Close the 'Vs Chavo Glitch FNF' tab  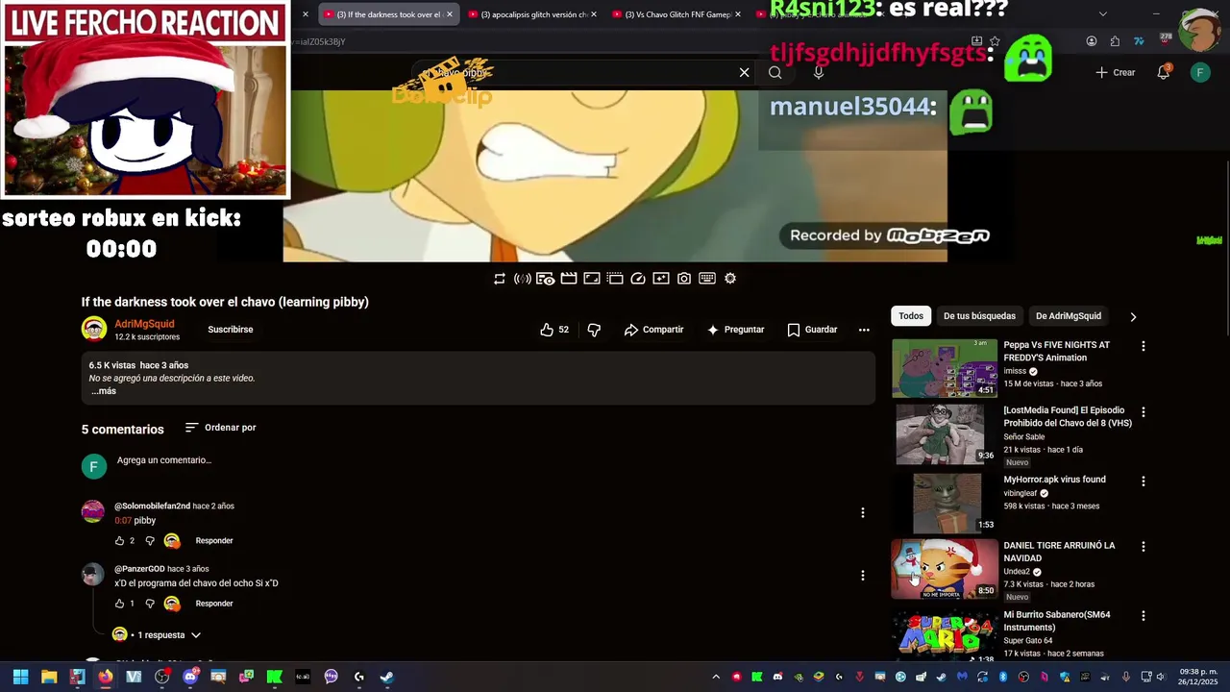click(738, 14)
